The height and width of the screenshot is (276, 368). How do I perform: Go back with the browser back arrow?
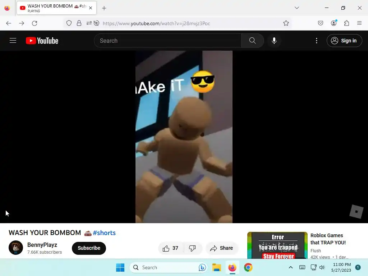click(x=9, y=23)
